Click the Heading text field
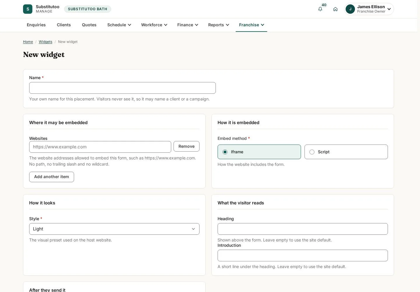The image size is (420, 292). click(303, 229)
